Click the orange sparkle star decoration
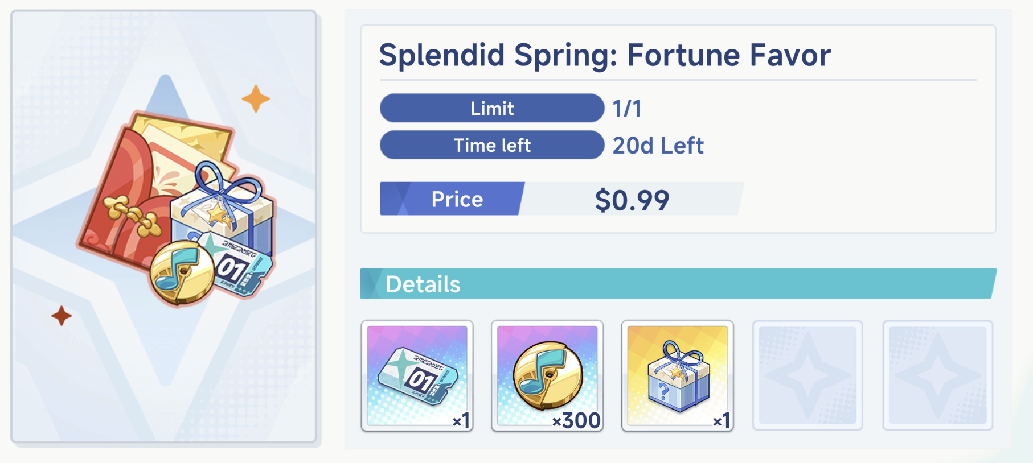This screenshot has height=463, width=1033. coord(256,99)
